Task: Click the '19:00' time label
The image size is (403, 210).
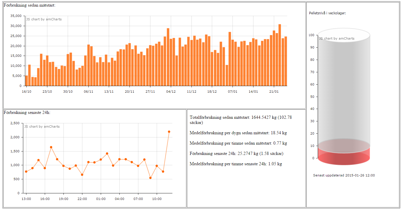Action: (x=63, y=199)
